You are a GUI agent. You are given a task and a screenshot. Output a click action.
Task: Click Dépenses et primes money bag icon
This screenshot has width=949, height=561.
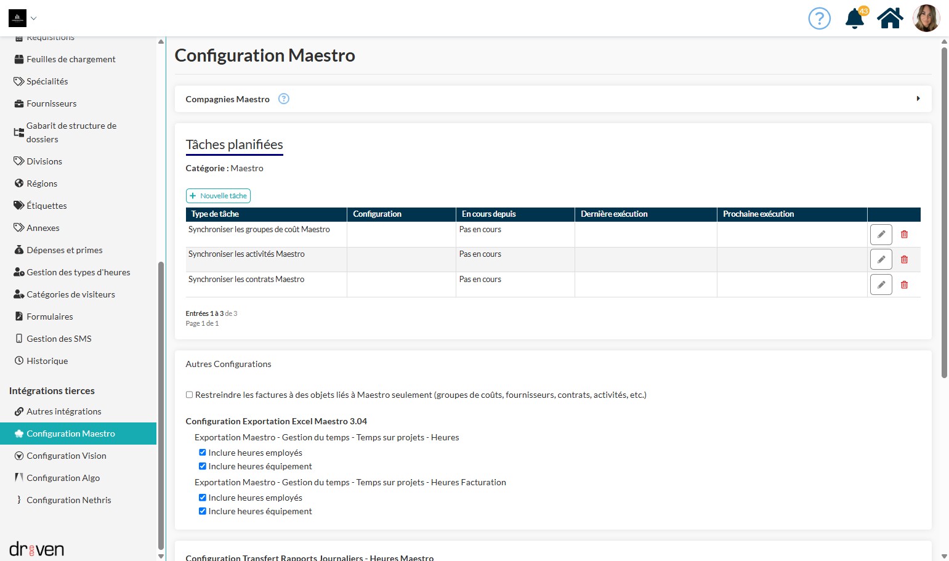19,250
